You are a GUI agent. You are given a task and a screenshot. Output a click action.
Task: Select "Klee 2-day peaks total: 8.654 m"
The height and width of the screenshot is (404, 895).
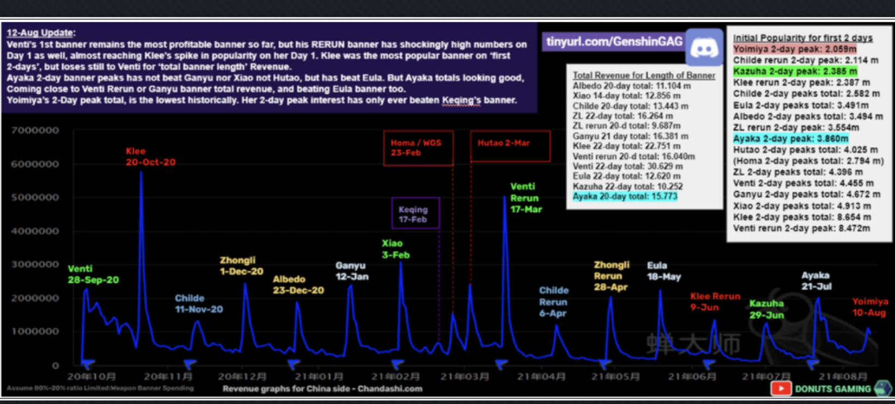pyautogui.click(x=802, y=217)
